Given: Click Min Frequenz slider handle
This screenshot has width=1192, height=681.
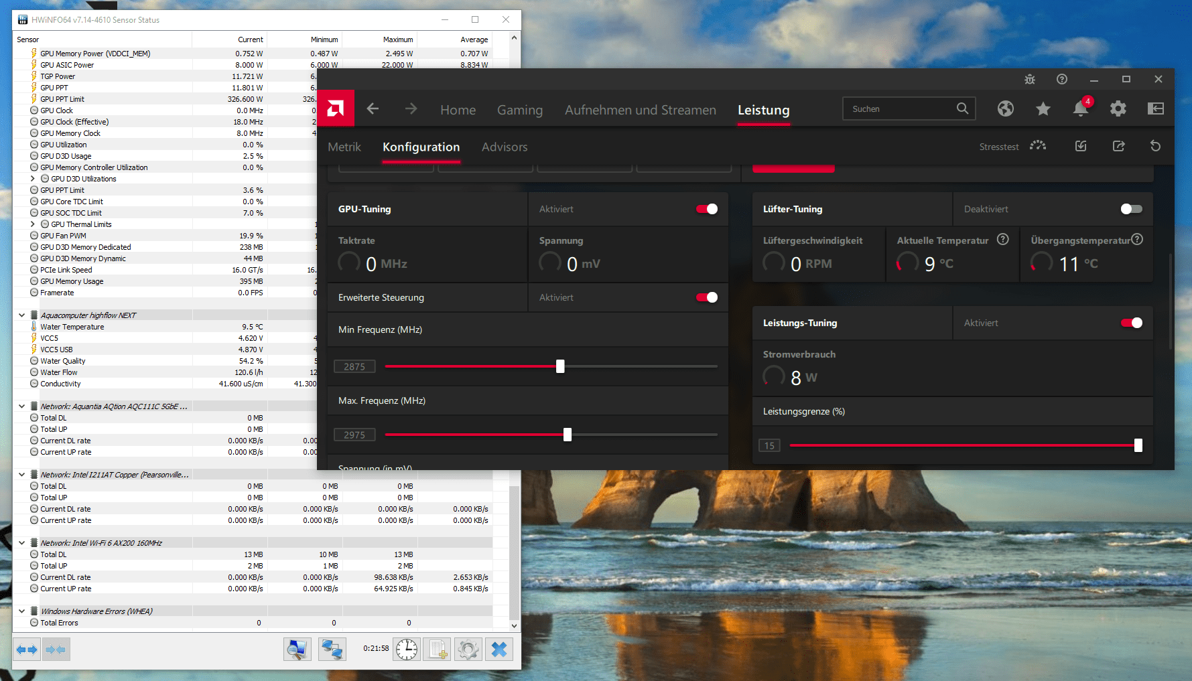Looking at the screenshot, I should pyautogui.click(x=560, y=366).
